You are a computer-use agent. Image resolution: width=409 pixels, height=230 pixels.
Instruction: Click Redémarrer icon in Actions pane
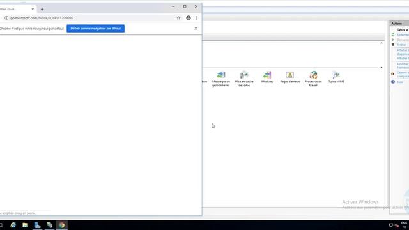pyautogui.click(x=393, y=34)
